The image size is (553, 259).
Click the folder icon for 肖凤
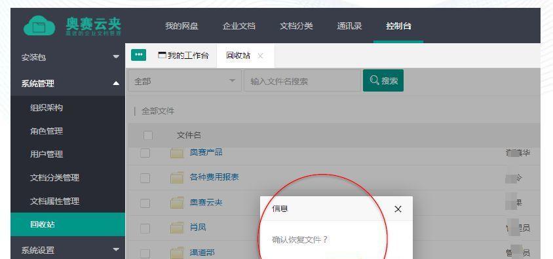pyautogui.click(x=177, y=228)
